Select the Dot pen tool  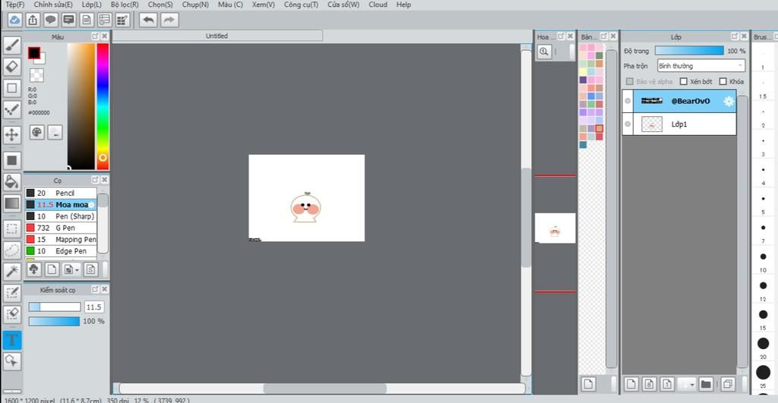click(12, 109)
